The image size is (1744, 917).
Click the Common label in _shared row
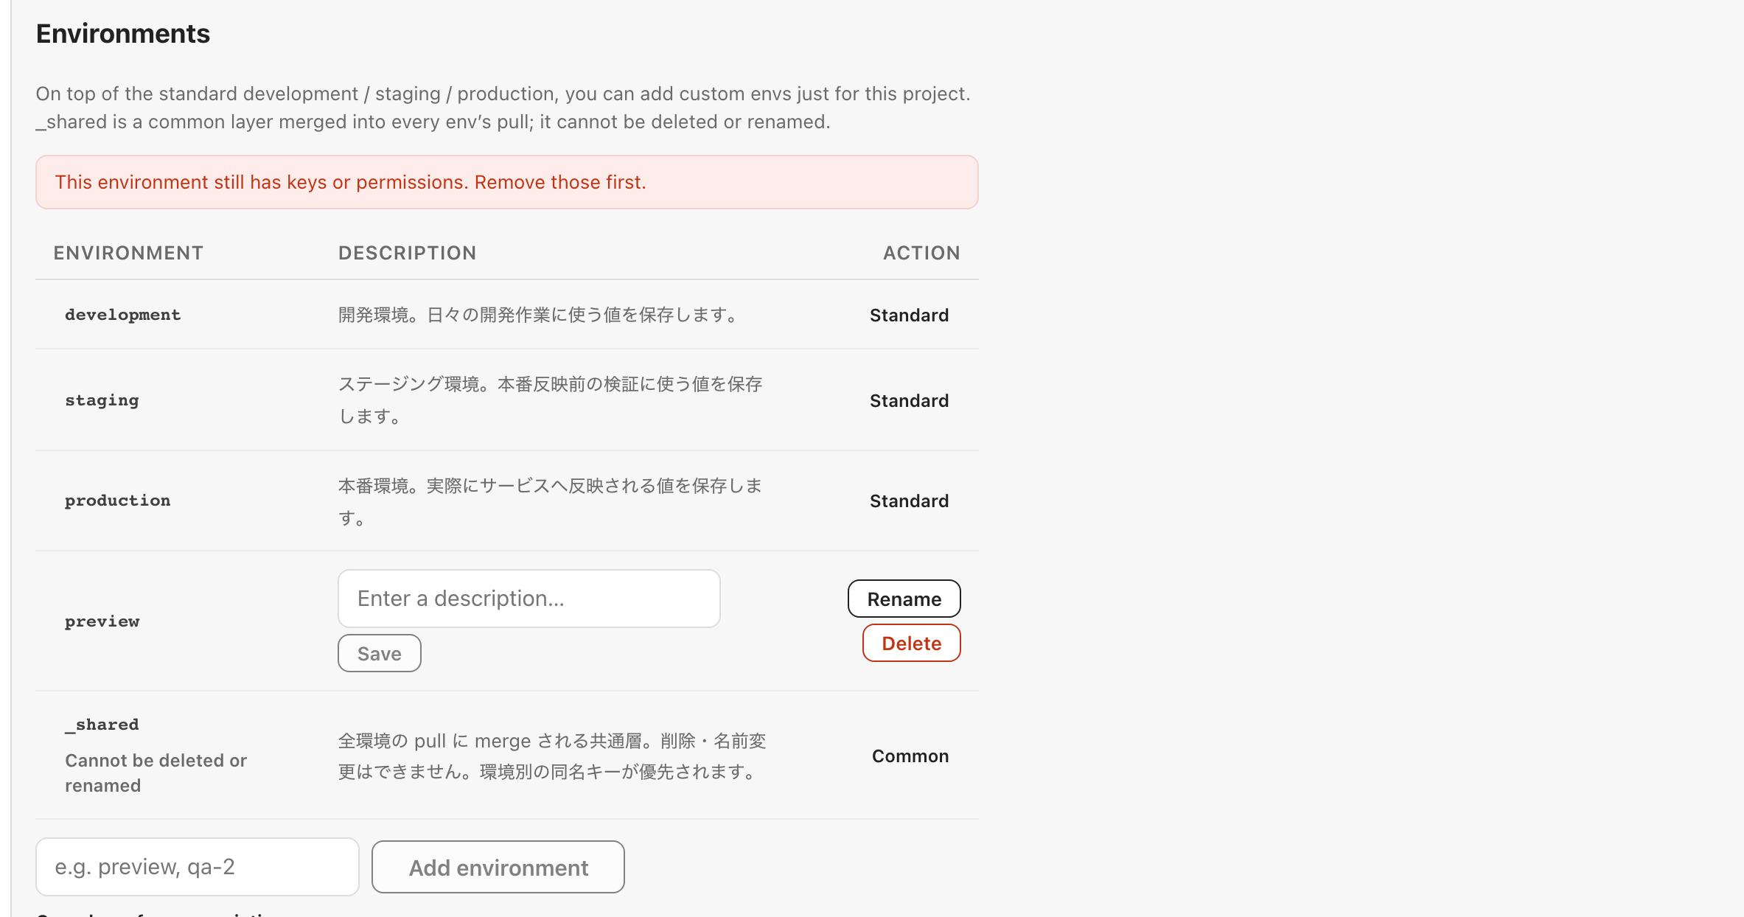pyautogui.click(x=910, y=756)
